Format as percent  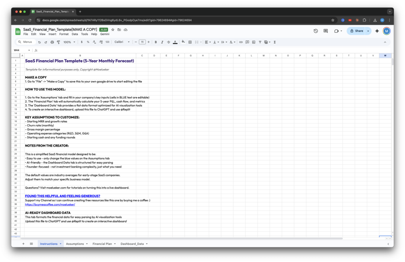pos(88,42)
